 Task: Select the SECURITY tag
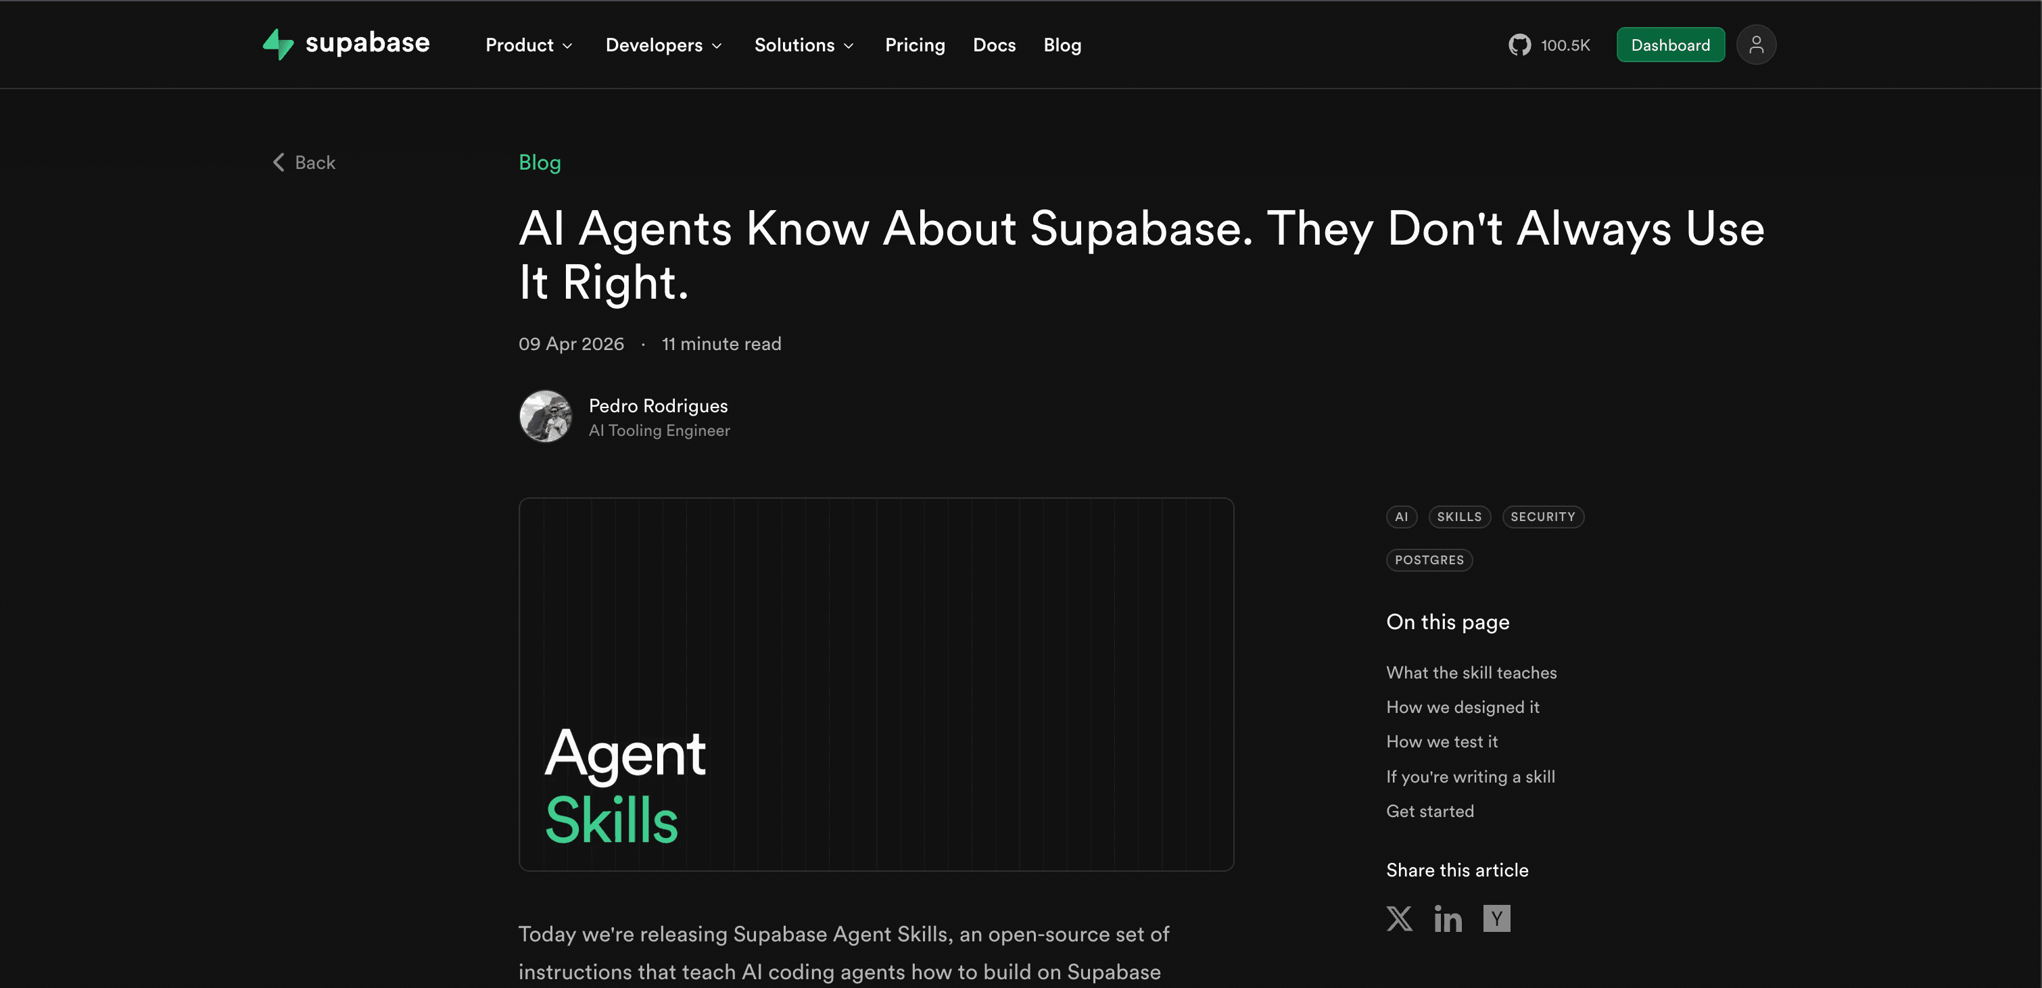pyautogui.click(x=1542, y=516)
